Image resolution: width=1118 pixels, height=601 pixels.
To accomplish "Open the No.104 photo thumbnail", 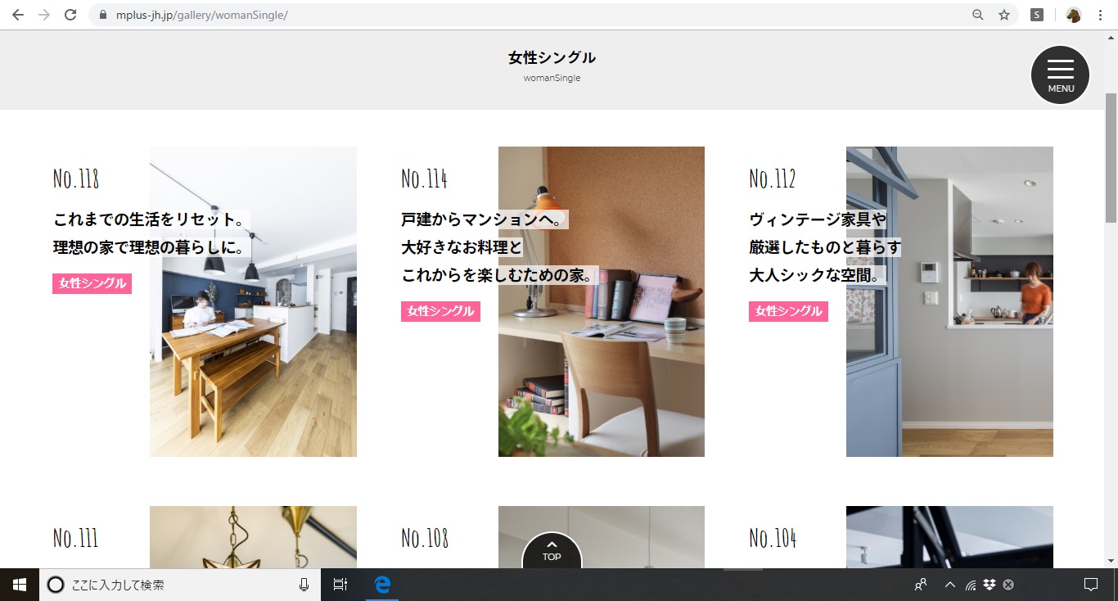I will click(x=949, y=537).
